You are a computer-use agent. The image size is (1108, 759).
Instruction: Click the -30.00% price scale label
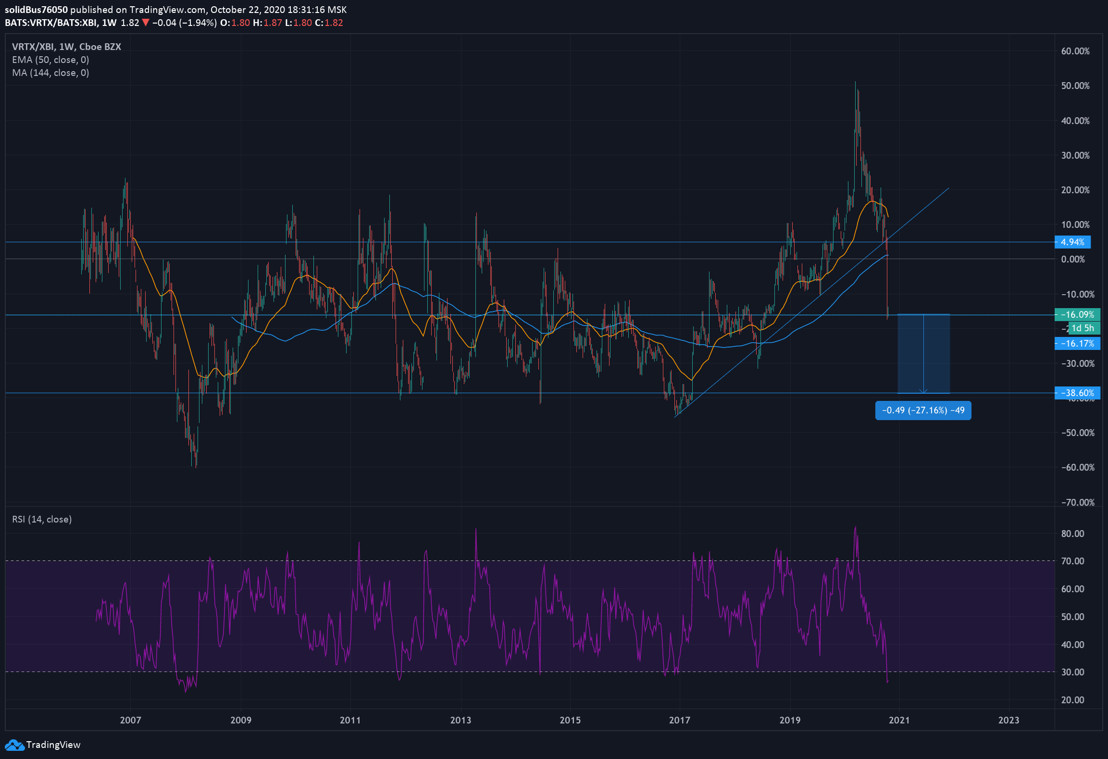1078,363
